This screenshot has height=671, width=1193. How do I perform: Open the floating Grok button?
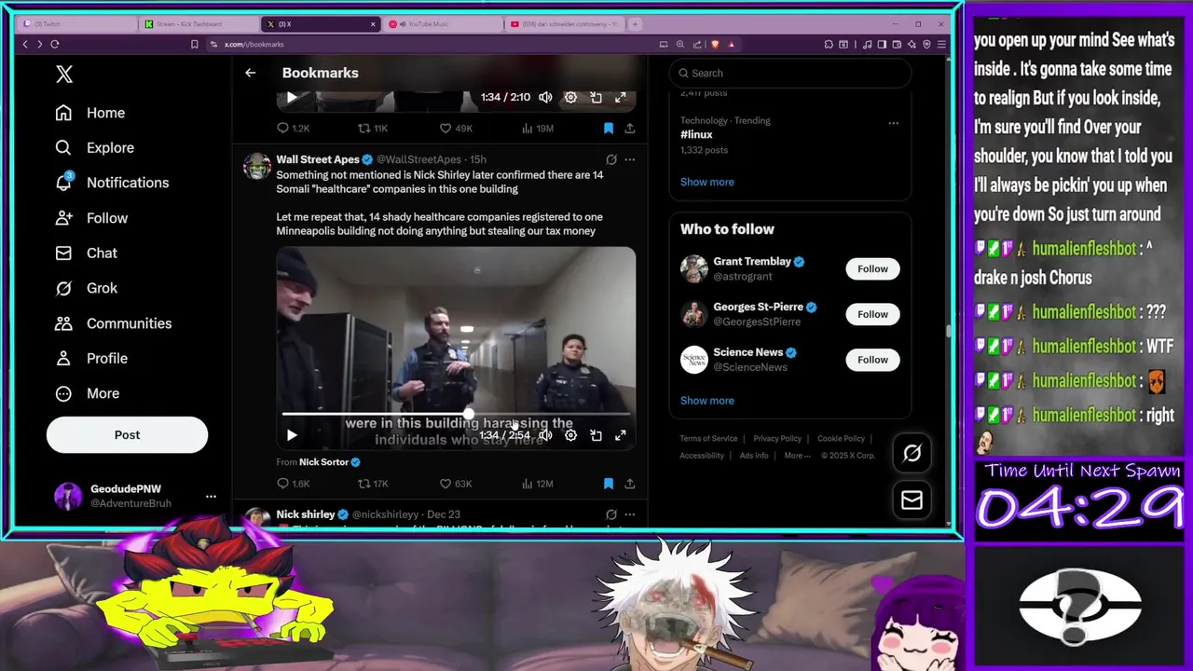click(912, 453)
